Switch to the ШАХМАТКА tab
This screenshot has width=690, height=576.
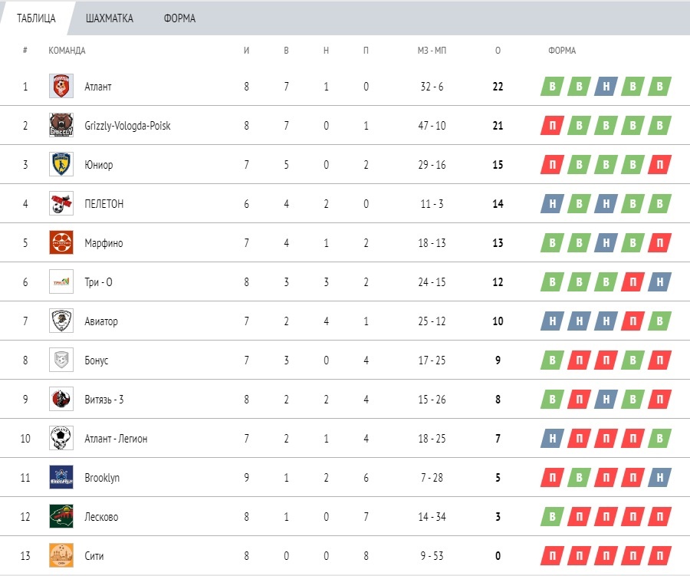click(109, 18)
